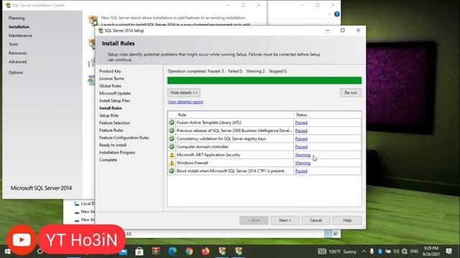Open the View detailed report link
The height and width of the screenshot is (258, 460).
click(x=185, y=102)
